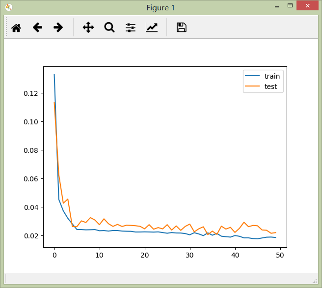Click the "test" label in the legend
This screenshot has height=288, width=322.
(x=270, y=86)
